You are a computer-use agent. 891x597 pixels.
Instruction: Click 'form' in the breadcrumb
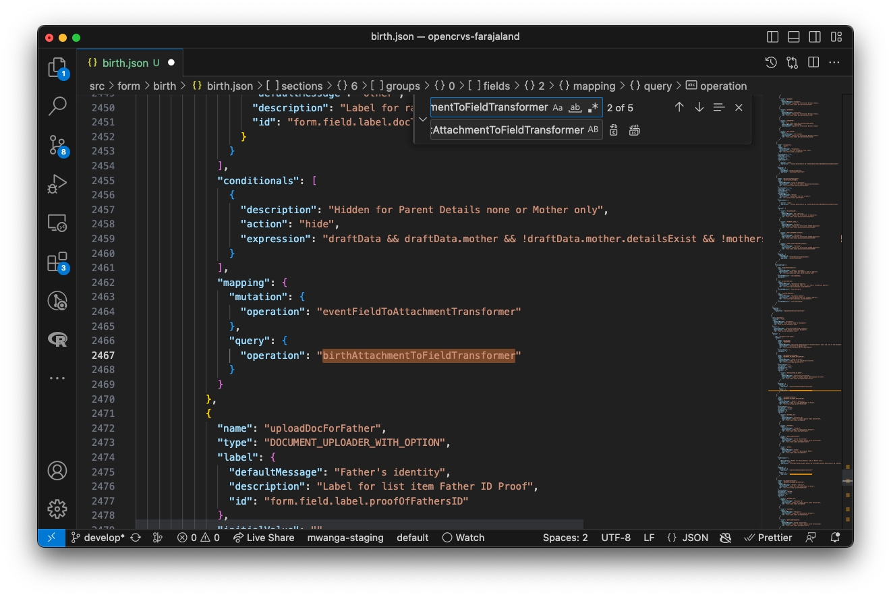[128, 86]
